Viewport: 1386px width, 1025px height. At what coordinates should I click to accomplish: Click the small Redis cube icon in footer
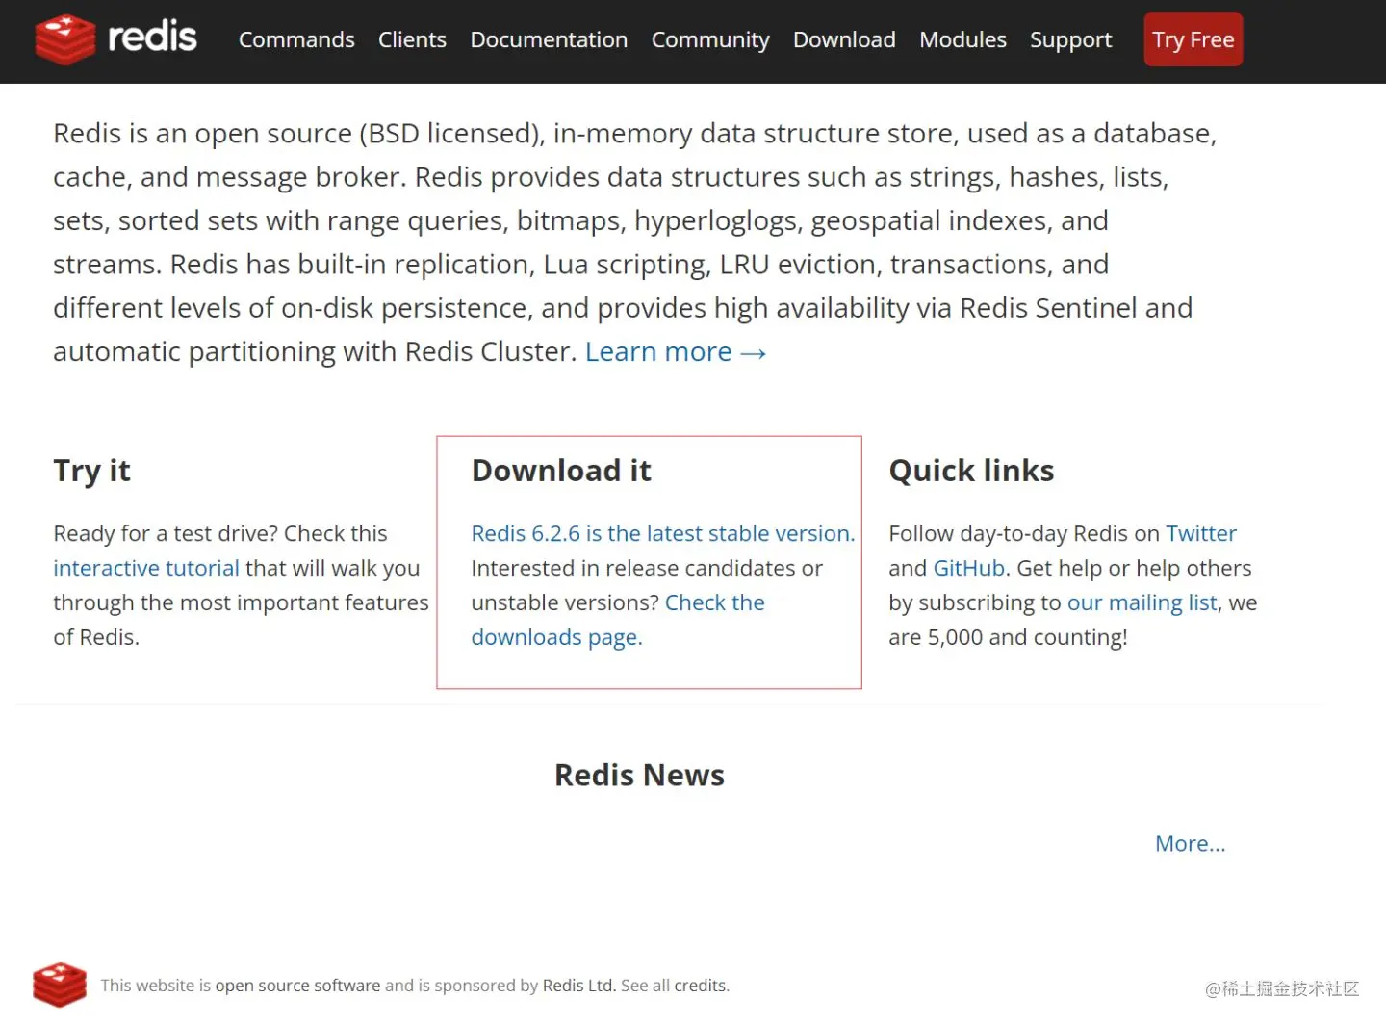[60, 985]
